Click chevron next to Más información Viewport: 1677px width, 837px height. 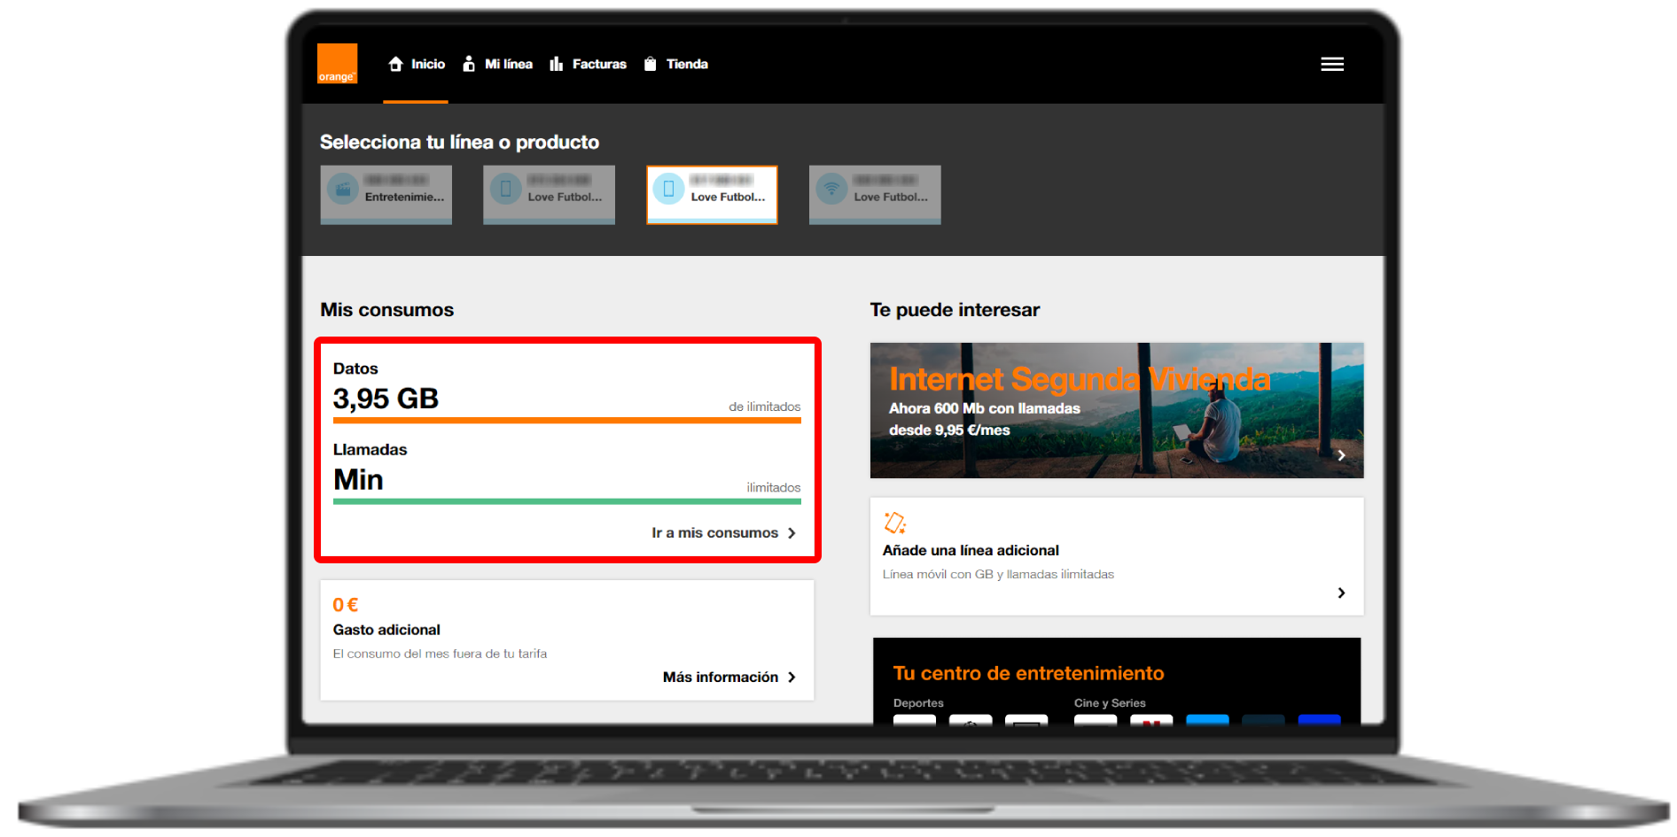pos(792,678)
